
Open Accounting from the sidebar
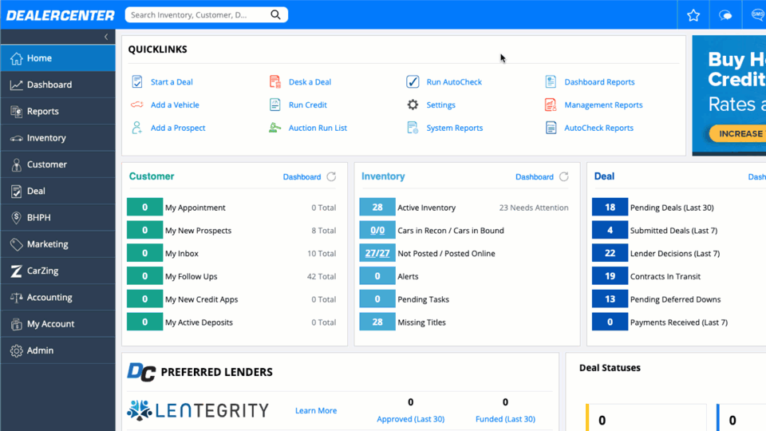58,297
